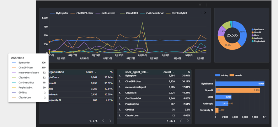The height and width of the screenshot is (127, 278).
Task: Click the user_agent_token column header
Action: tap(137, 72)
